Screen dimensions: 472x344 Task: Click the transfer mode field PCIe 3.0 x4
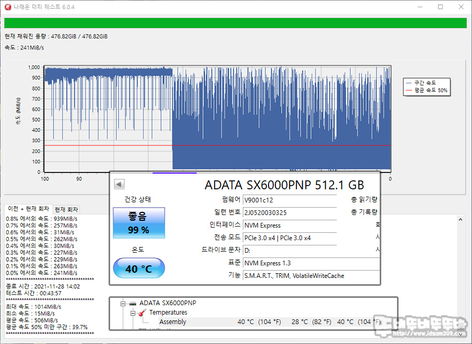point(289,238)
